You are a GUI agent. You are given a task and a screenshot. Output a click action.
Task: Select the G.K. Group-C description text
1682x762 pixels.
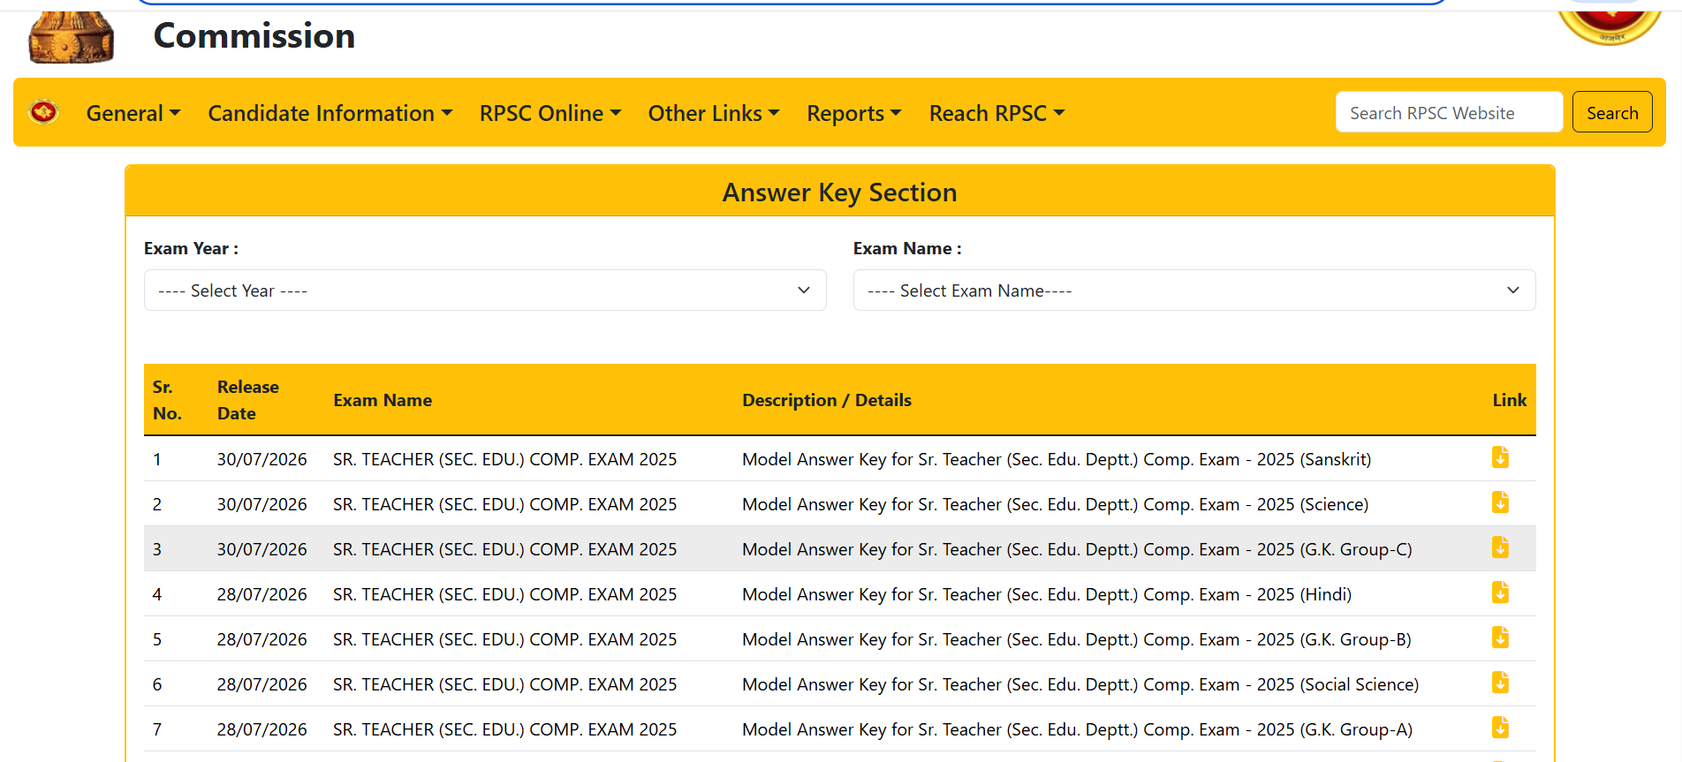pyautogui.click(x=1077, y=549)
